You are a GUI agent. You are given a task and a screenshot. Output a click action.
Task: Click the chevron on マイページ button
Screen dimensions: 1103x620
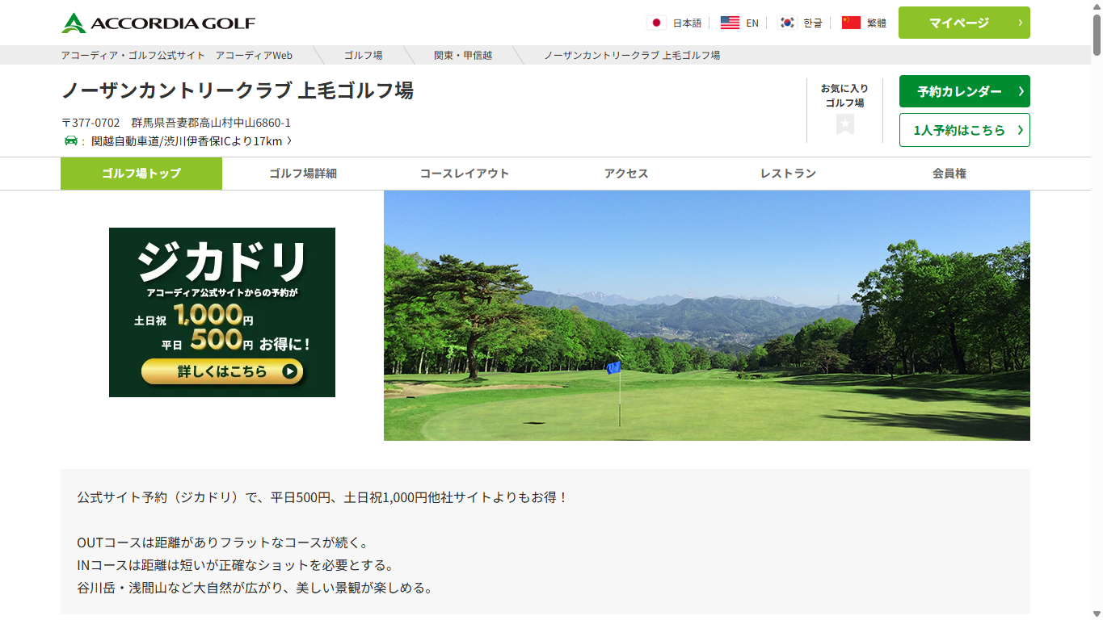1021,23
